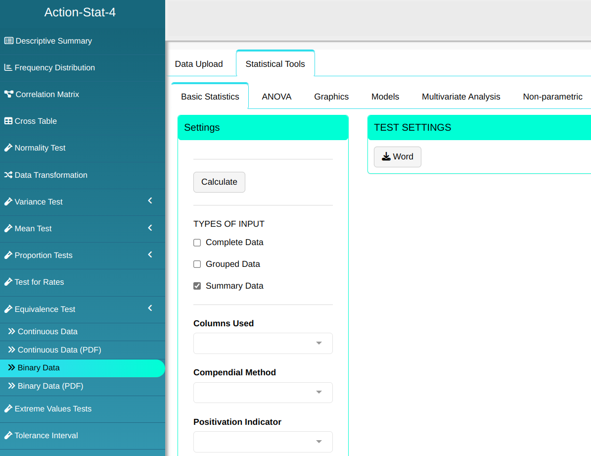This screenshot has height=456, width=591.
Task: Open the Positivation Indicator dropdown
Action: coord(263,442)
